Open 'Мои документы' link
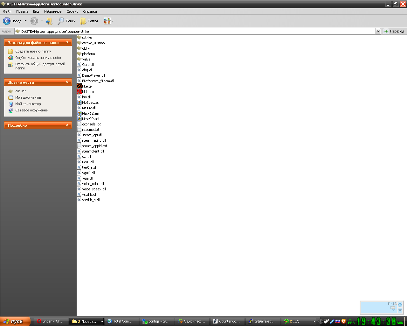Viewport: 407px width, 326px height. pyautogui.click(x=28, y=97)
